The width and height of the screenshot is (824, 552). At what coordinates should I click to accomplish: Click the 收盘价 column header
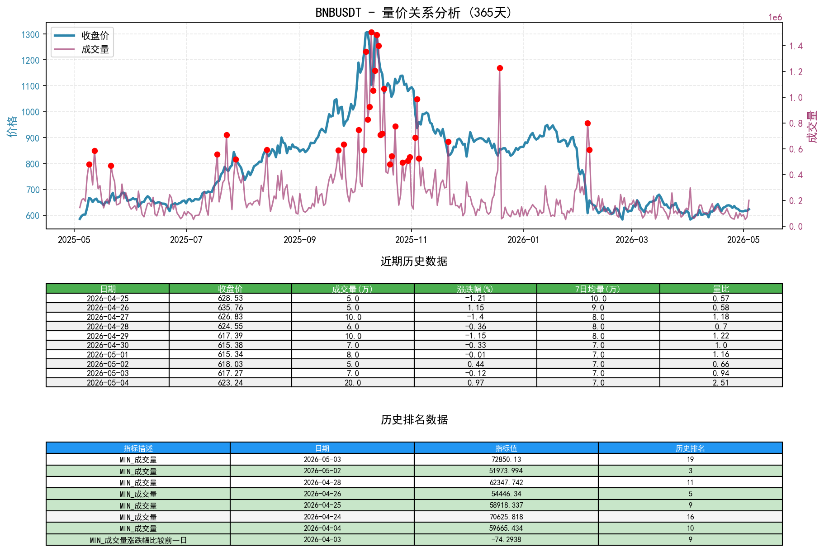(x=230, y=289)
